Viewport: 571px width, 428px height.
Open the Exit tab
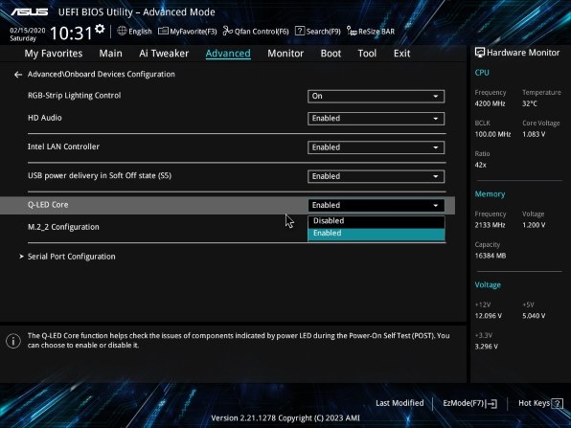point(401,54)
